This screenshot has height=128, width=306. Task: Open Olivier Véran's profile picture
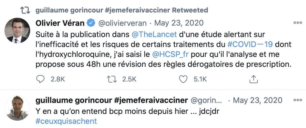point(17,31)
